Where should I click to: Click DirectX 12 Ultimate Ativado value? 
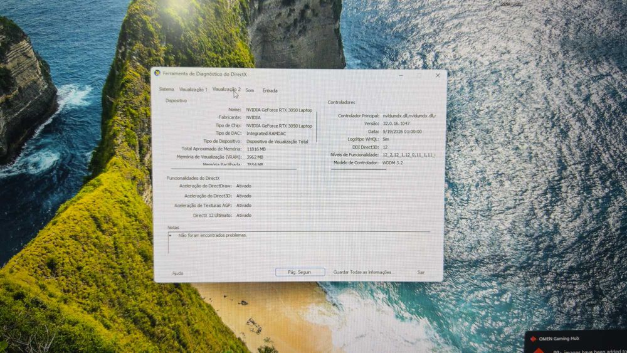pos(243,216)
